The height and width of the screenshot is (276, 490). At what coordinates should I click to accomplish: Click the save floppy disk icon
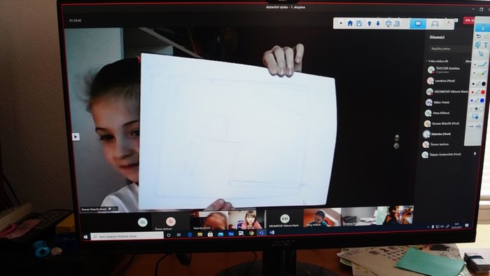click(x=359, y=23)
